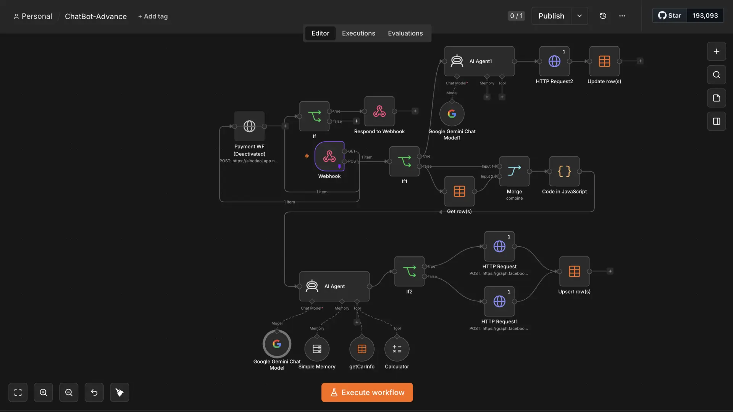Image resolution: width=733 pixels, height=412 pixels.
Task: Open the Get row(s) node
Action: tap(459, 191)
